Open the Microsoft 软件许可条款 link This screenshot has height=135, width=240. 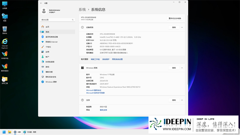pyautogui.click(x=95, y=93)
